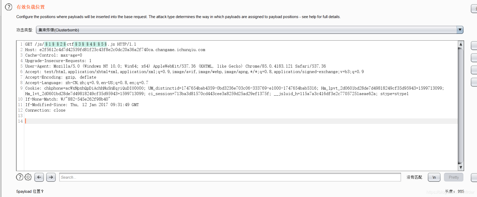Screen dimensions: 477x197
Task: Click the attack type dropdown arrow
Action: (x=460, y=30)
